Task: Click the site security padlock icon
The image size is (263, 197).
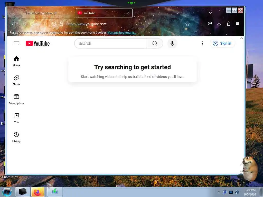Action: pyautogui.click(x=61, y=24)
